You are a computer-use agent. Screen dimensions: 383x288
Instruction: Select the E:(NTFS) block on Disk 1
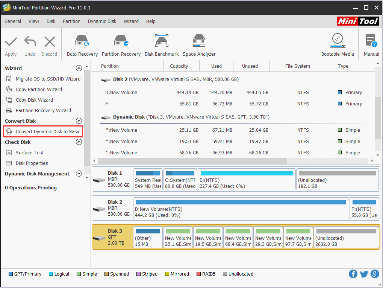247,179
